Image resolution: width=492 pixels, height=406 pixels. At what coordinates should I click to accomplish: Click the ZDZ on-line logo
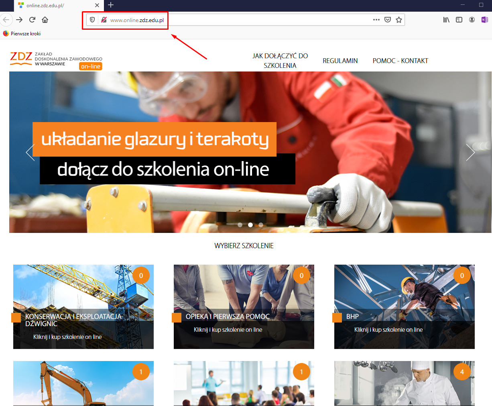tap(56, 61)
